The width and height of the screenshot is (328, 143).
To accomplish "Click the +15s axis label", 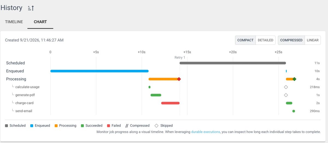I will 187,52.
